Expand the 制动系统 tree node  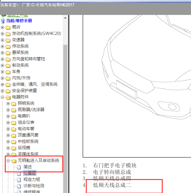click(x=2, y=65)
